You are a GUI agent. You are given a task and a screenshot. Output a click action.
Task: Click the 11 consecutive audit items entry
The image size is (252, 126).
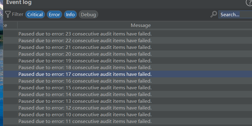(85, 121)
